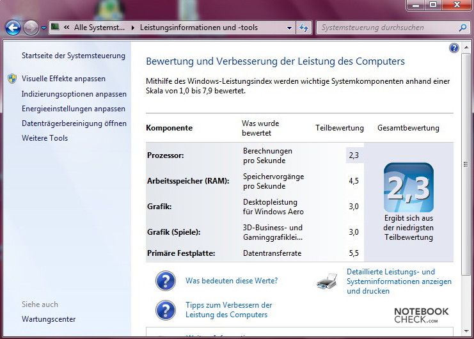
Task: Open 'Energieeinstellungen anpassen'
Action: (73, 109)
